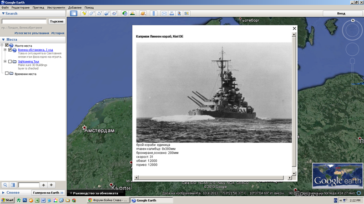
Task: Click the Email envelope icon
Action: click(x=164, y=14)
